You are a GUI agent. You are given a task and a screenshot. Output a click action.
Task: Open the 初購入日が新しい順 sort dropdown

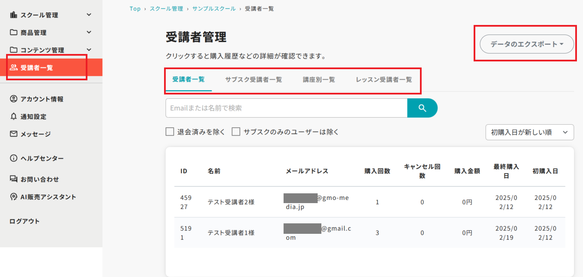pos(529,132)
